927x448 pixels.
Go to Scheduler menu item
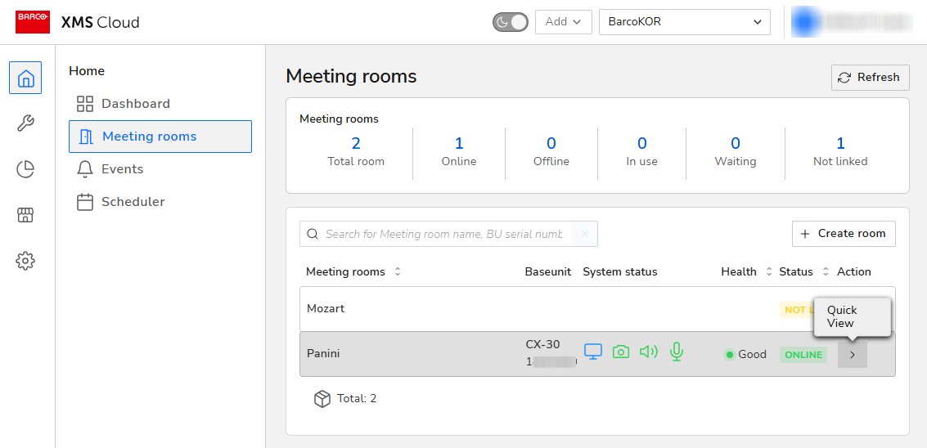133,202
